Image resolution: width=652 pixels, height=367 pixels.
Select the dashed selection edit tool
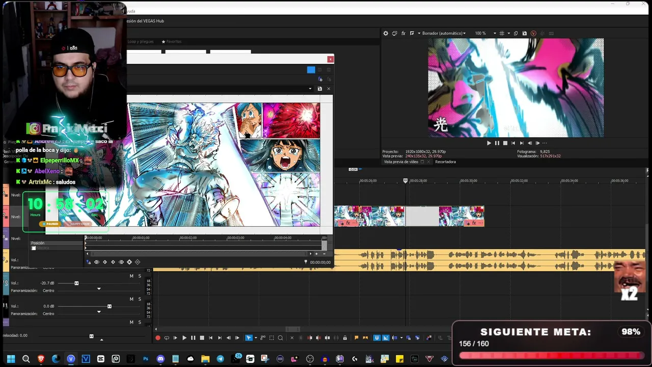(271, 338)
